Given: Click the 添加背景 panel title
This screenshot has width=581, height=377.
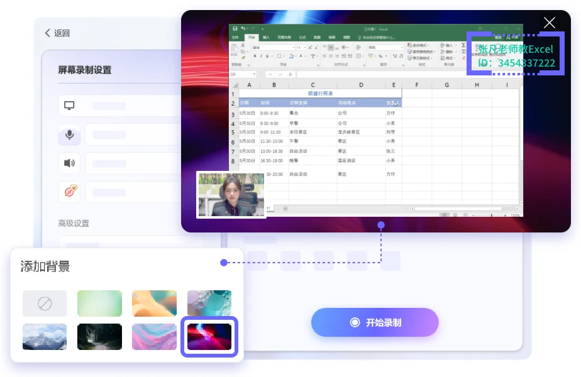Looking at the screenshot, I should [45, 266].
